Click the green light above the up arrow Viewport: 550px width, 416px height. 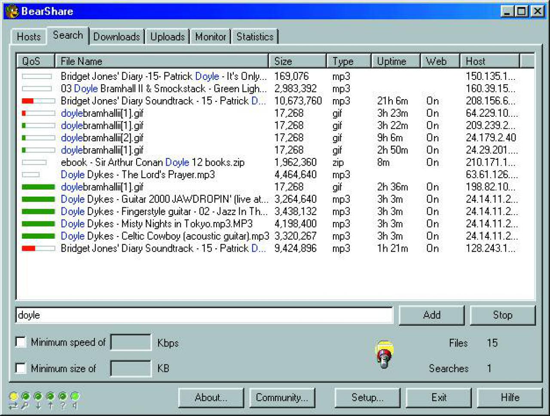pyautogui.click(x=50, y=396)
